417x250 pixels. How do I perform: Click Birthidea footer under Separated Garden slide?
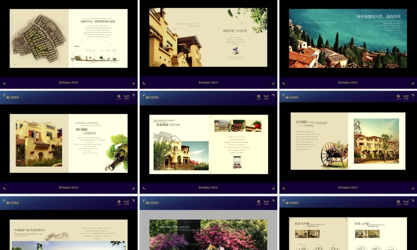208,187
